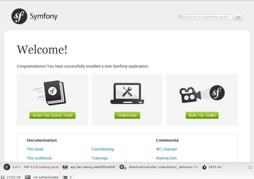Image resolution: width=254 pixels, height=179 pixels.
Task: Click the Documentation heading
Action: (42, 140)
